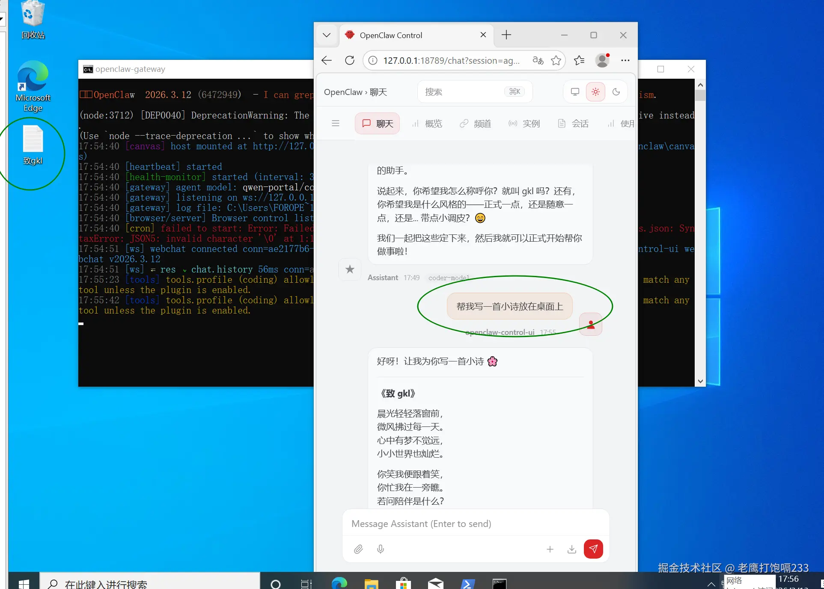Switch to the light theme sun toggle
824x589 pixels.
595,92
